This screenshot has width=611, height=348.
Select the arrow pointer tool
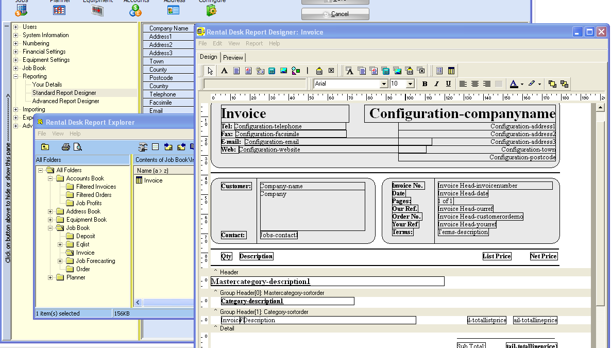pos(210,71)
